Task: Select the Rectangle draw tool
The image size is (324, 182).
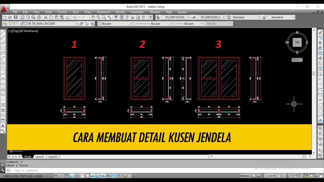Action: [3, 53]
